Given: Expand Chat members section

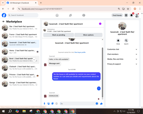Looking at the screenshot, I should tap(122, 54).
